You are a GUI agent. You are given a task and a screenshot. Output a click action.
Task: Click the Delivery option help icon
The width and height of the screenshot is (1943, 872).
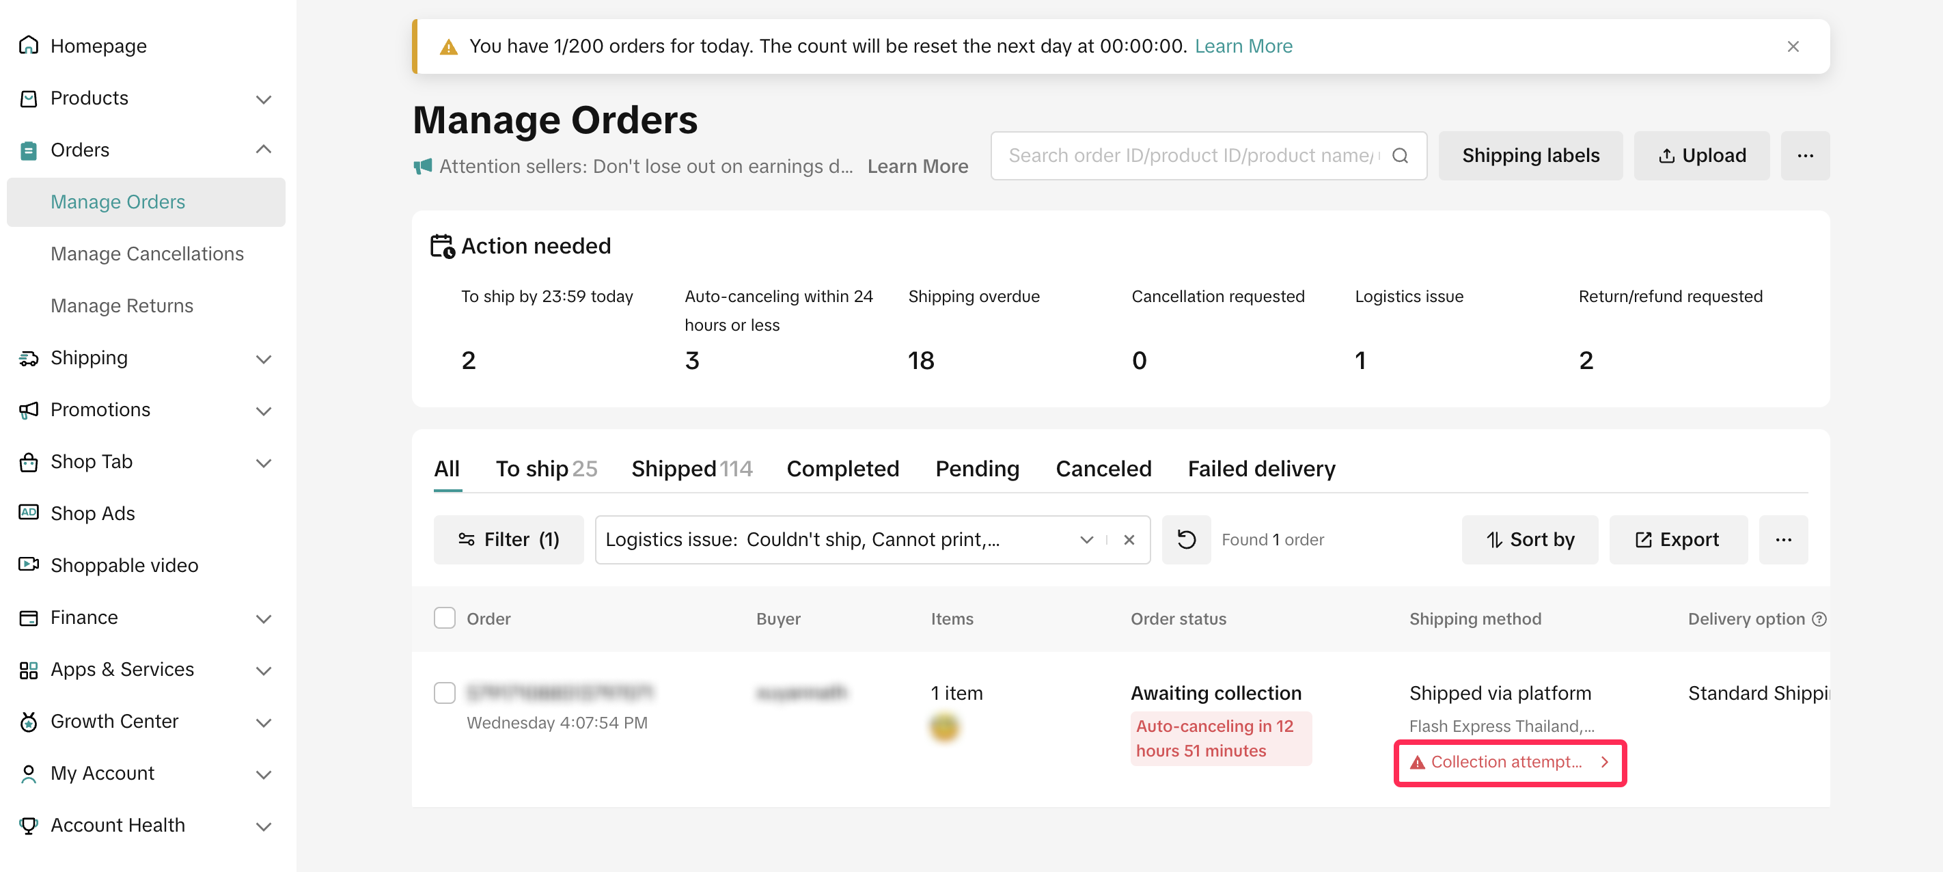tap(1819, 618)
